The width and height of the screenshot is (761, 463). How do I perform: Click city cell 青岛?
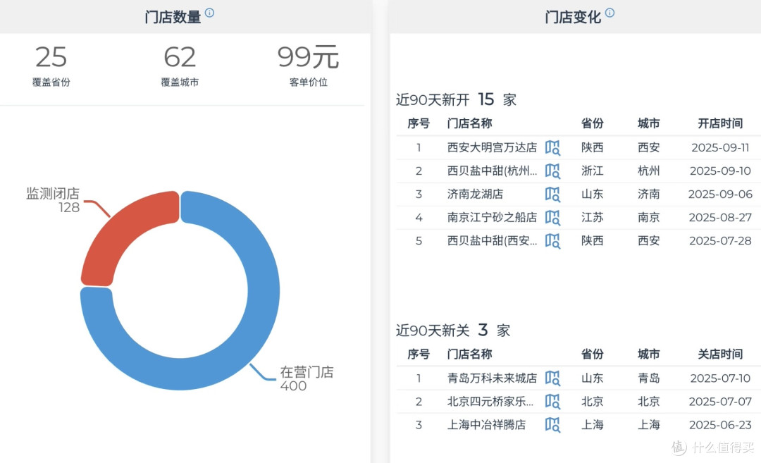(x=648, y=378)
